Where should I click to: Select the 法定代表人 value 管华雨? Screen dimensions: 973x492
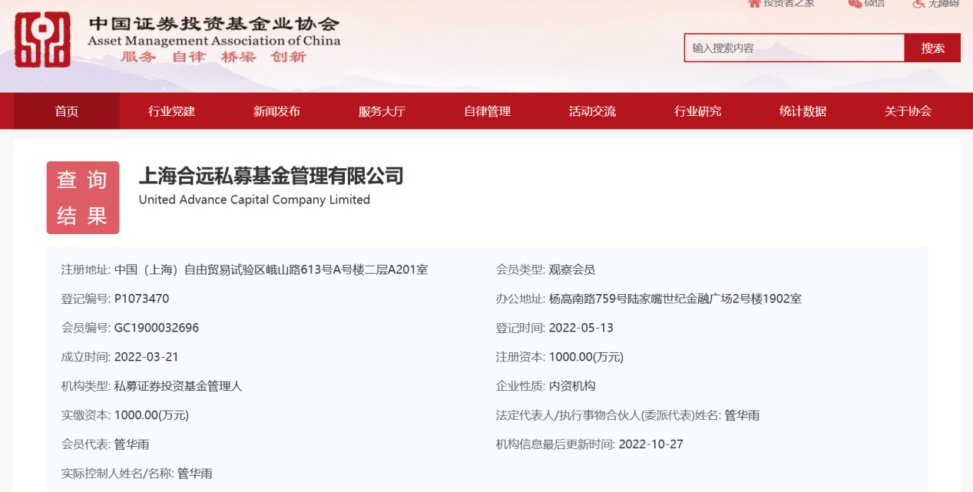click(x=743, y=415)
